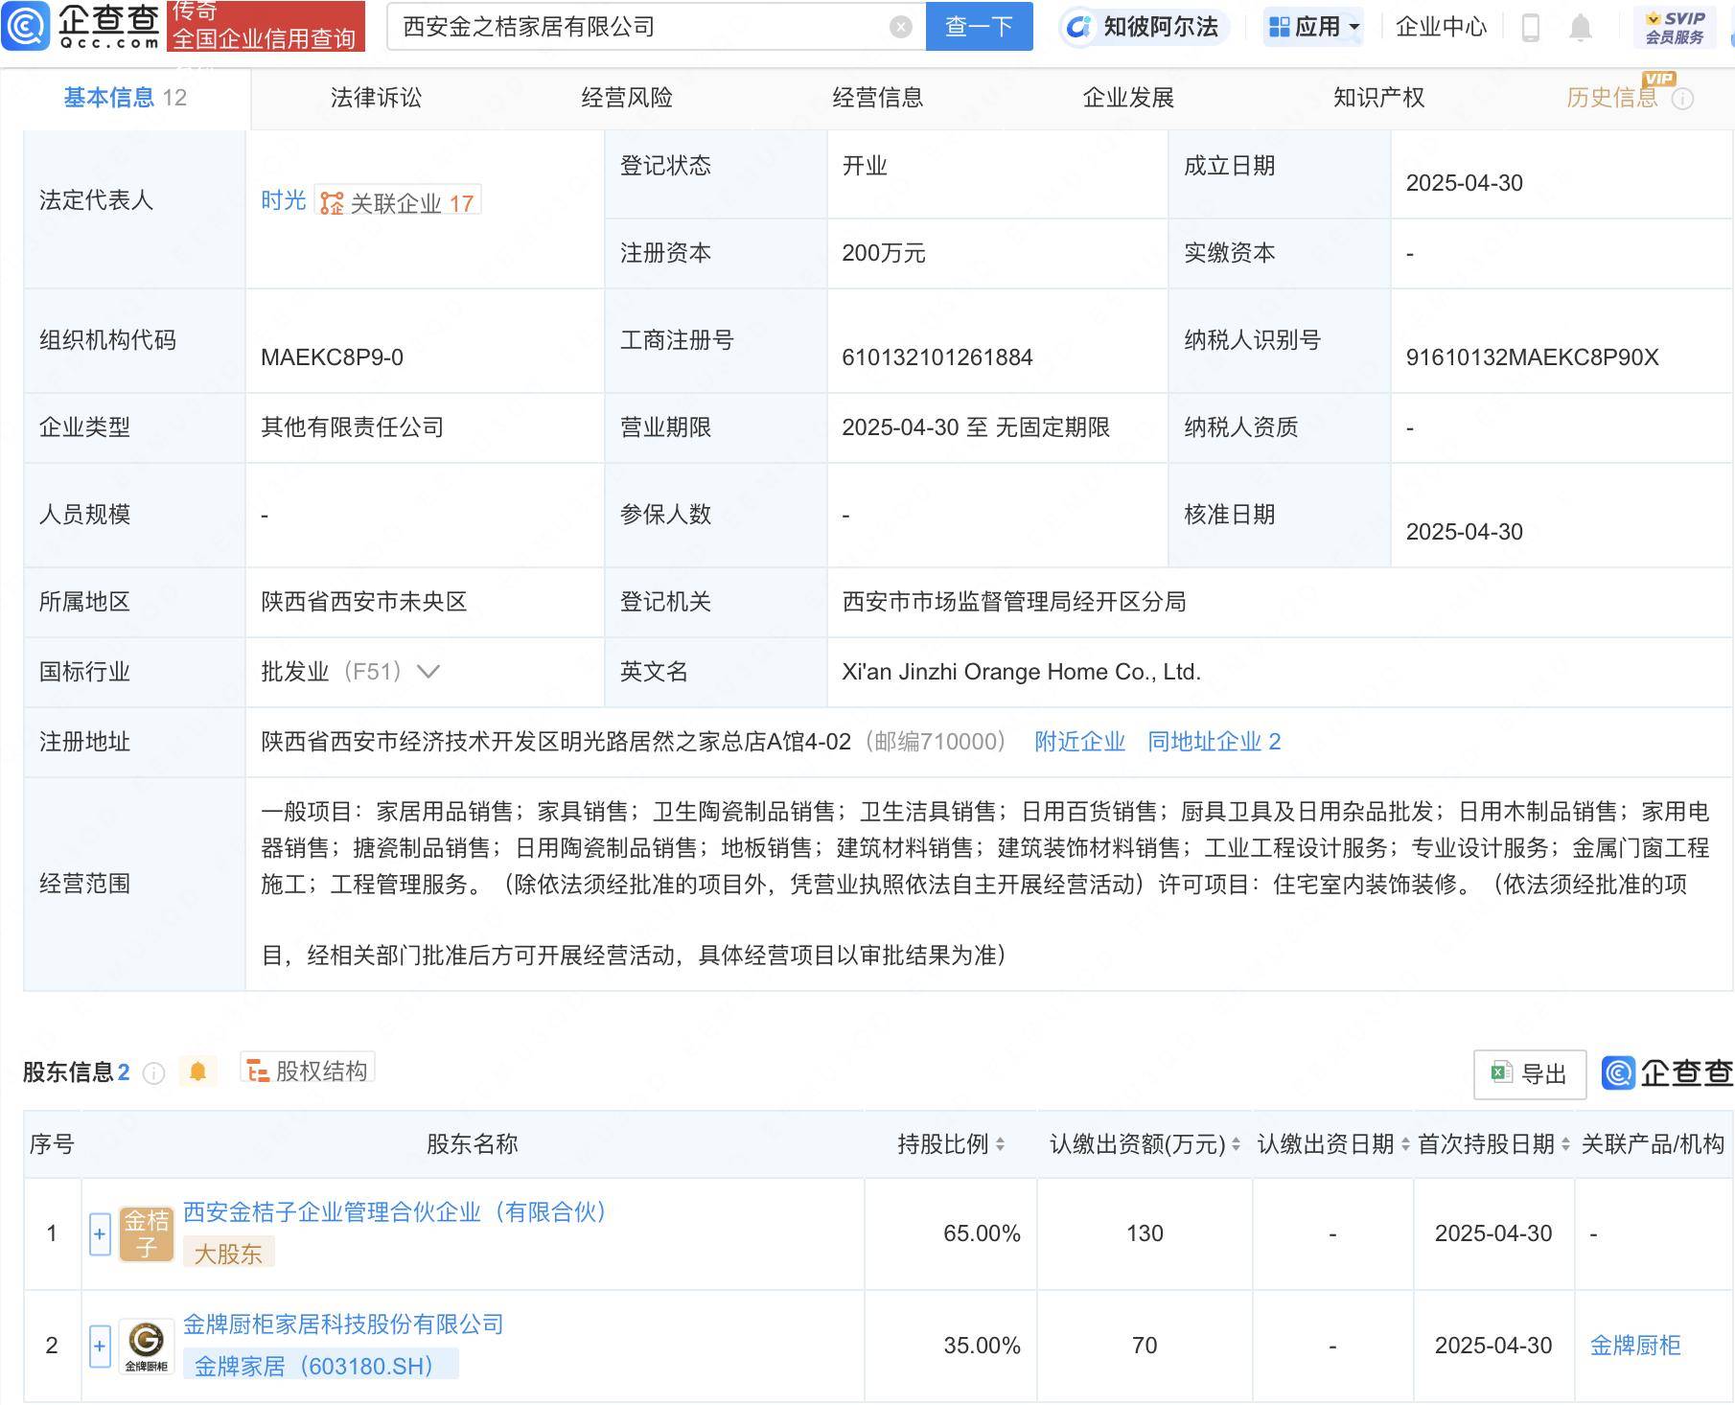Viewport: 1735px width, 1405px height.
Task: Sort by 认缴出资额 column
Action: (1145, 1143)
